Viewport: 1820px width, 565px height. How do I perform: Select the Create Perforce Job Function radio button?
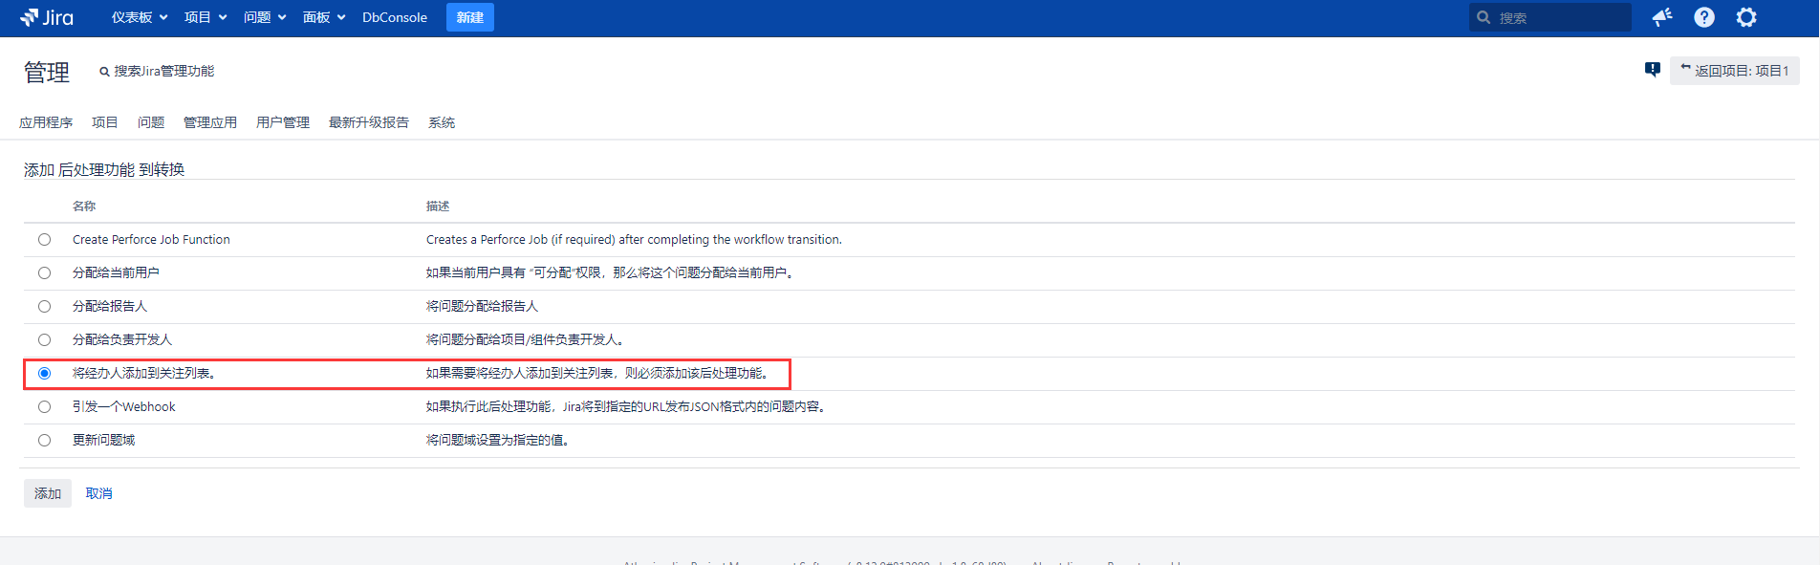pos(45,240)
